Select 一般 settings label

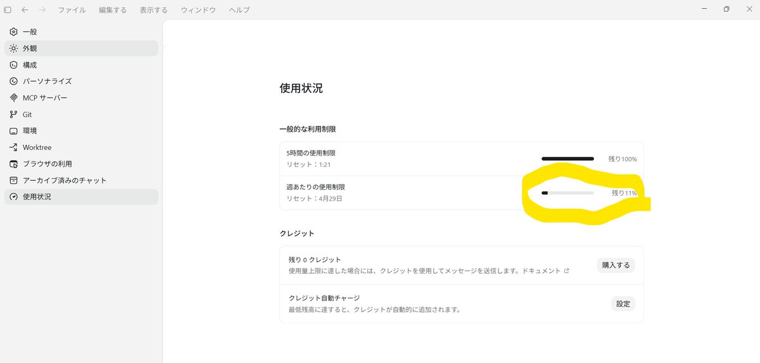(30, 32)
